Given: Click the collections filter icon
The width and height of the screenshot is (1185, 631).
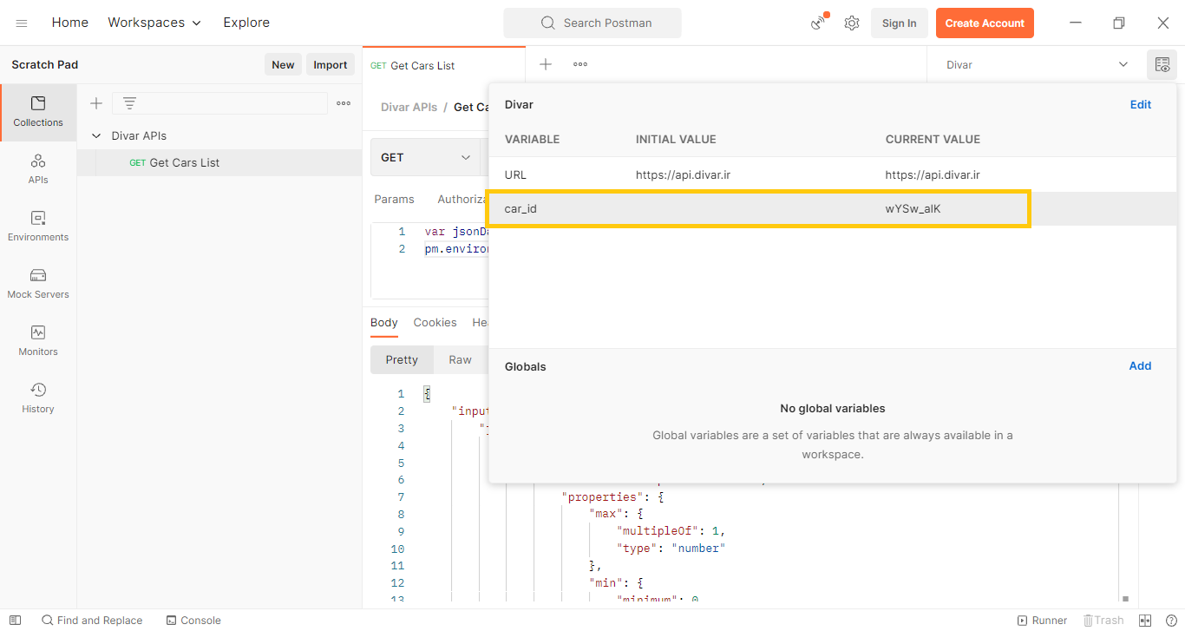Looking at the screenshot, I should pos(129,103).
